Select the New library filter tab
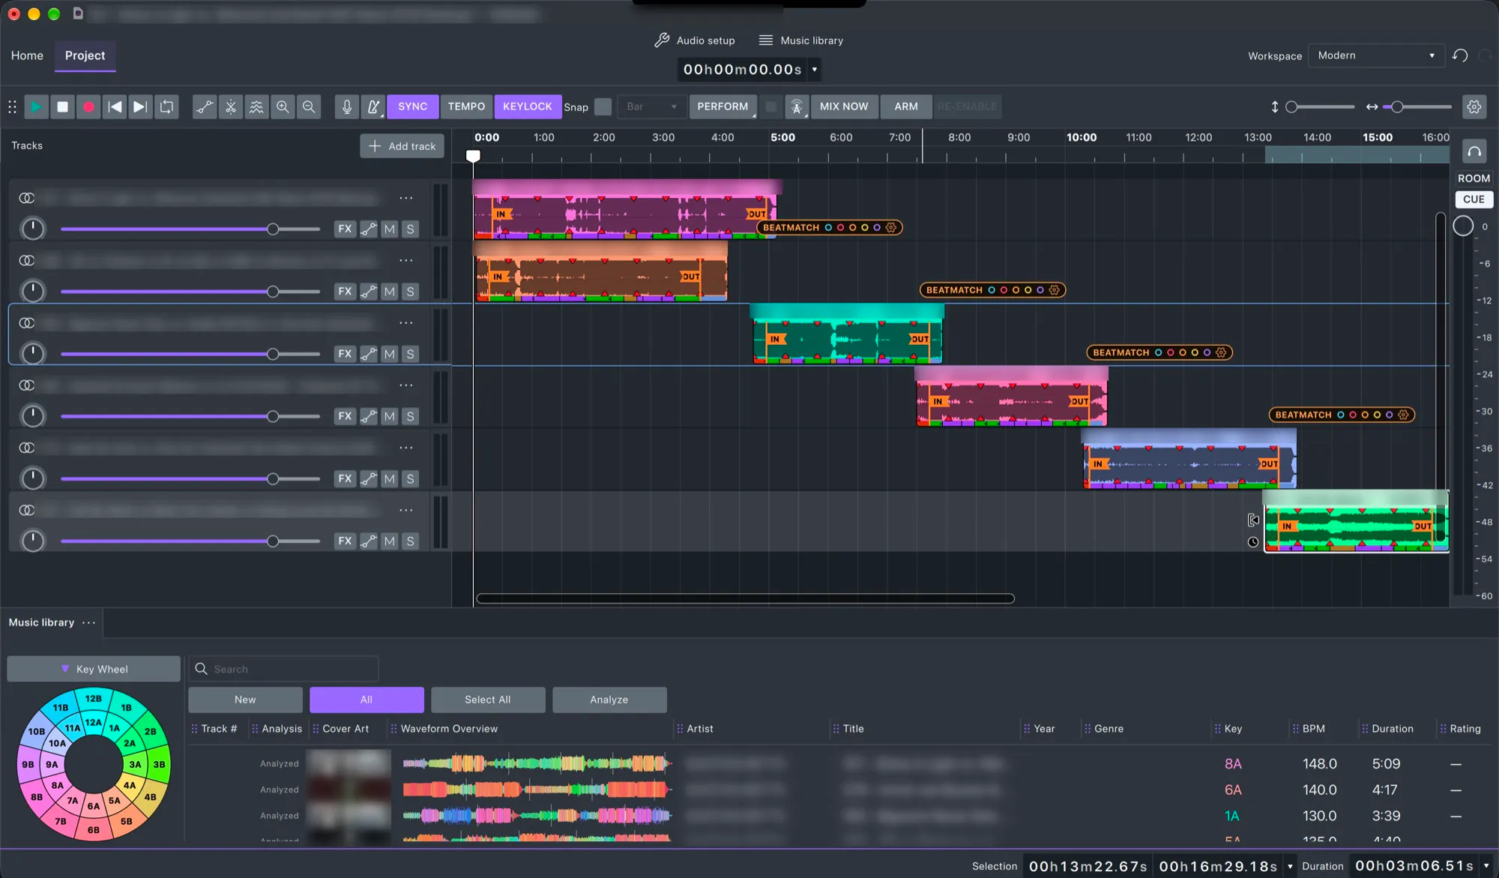1499x878 pixels. [x=245, y=700]
